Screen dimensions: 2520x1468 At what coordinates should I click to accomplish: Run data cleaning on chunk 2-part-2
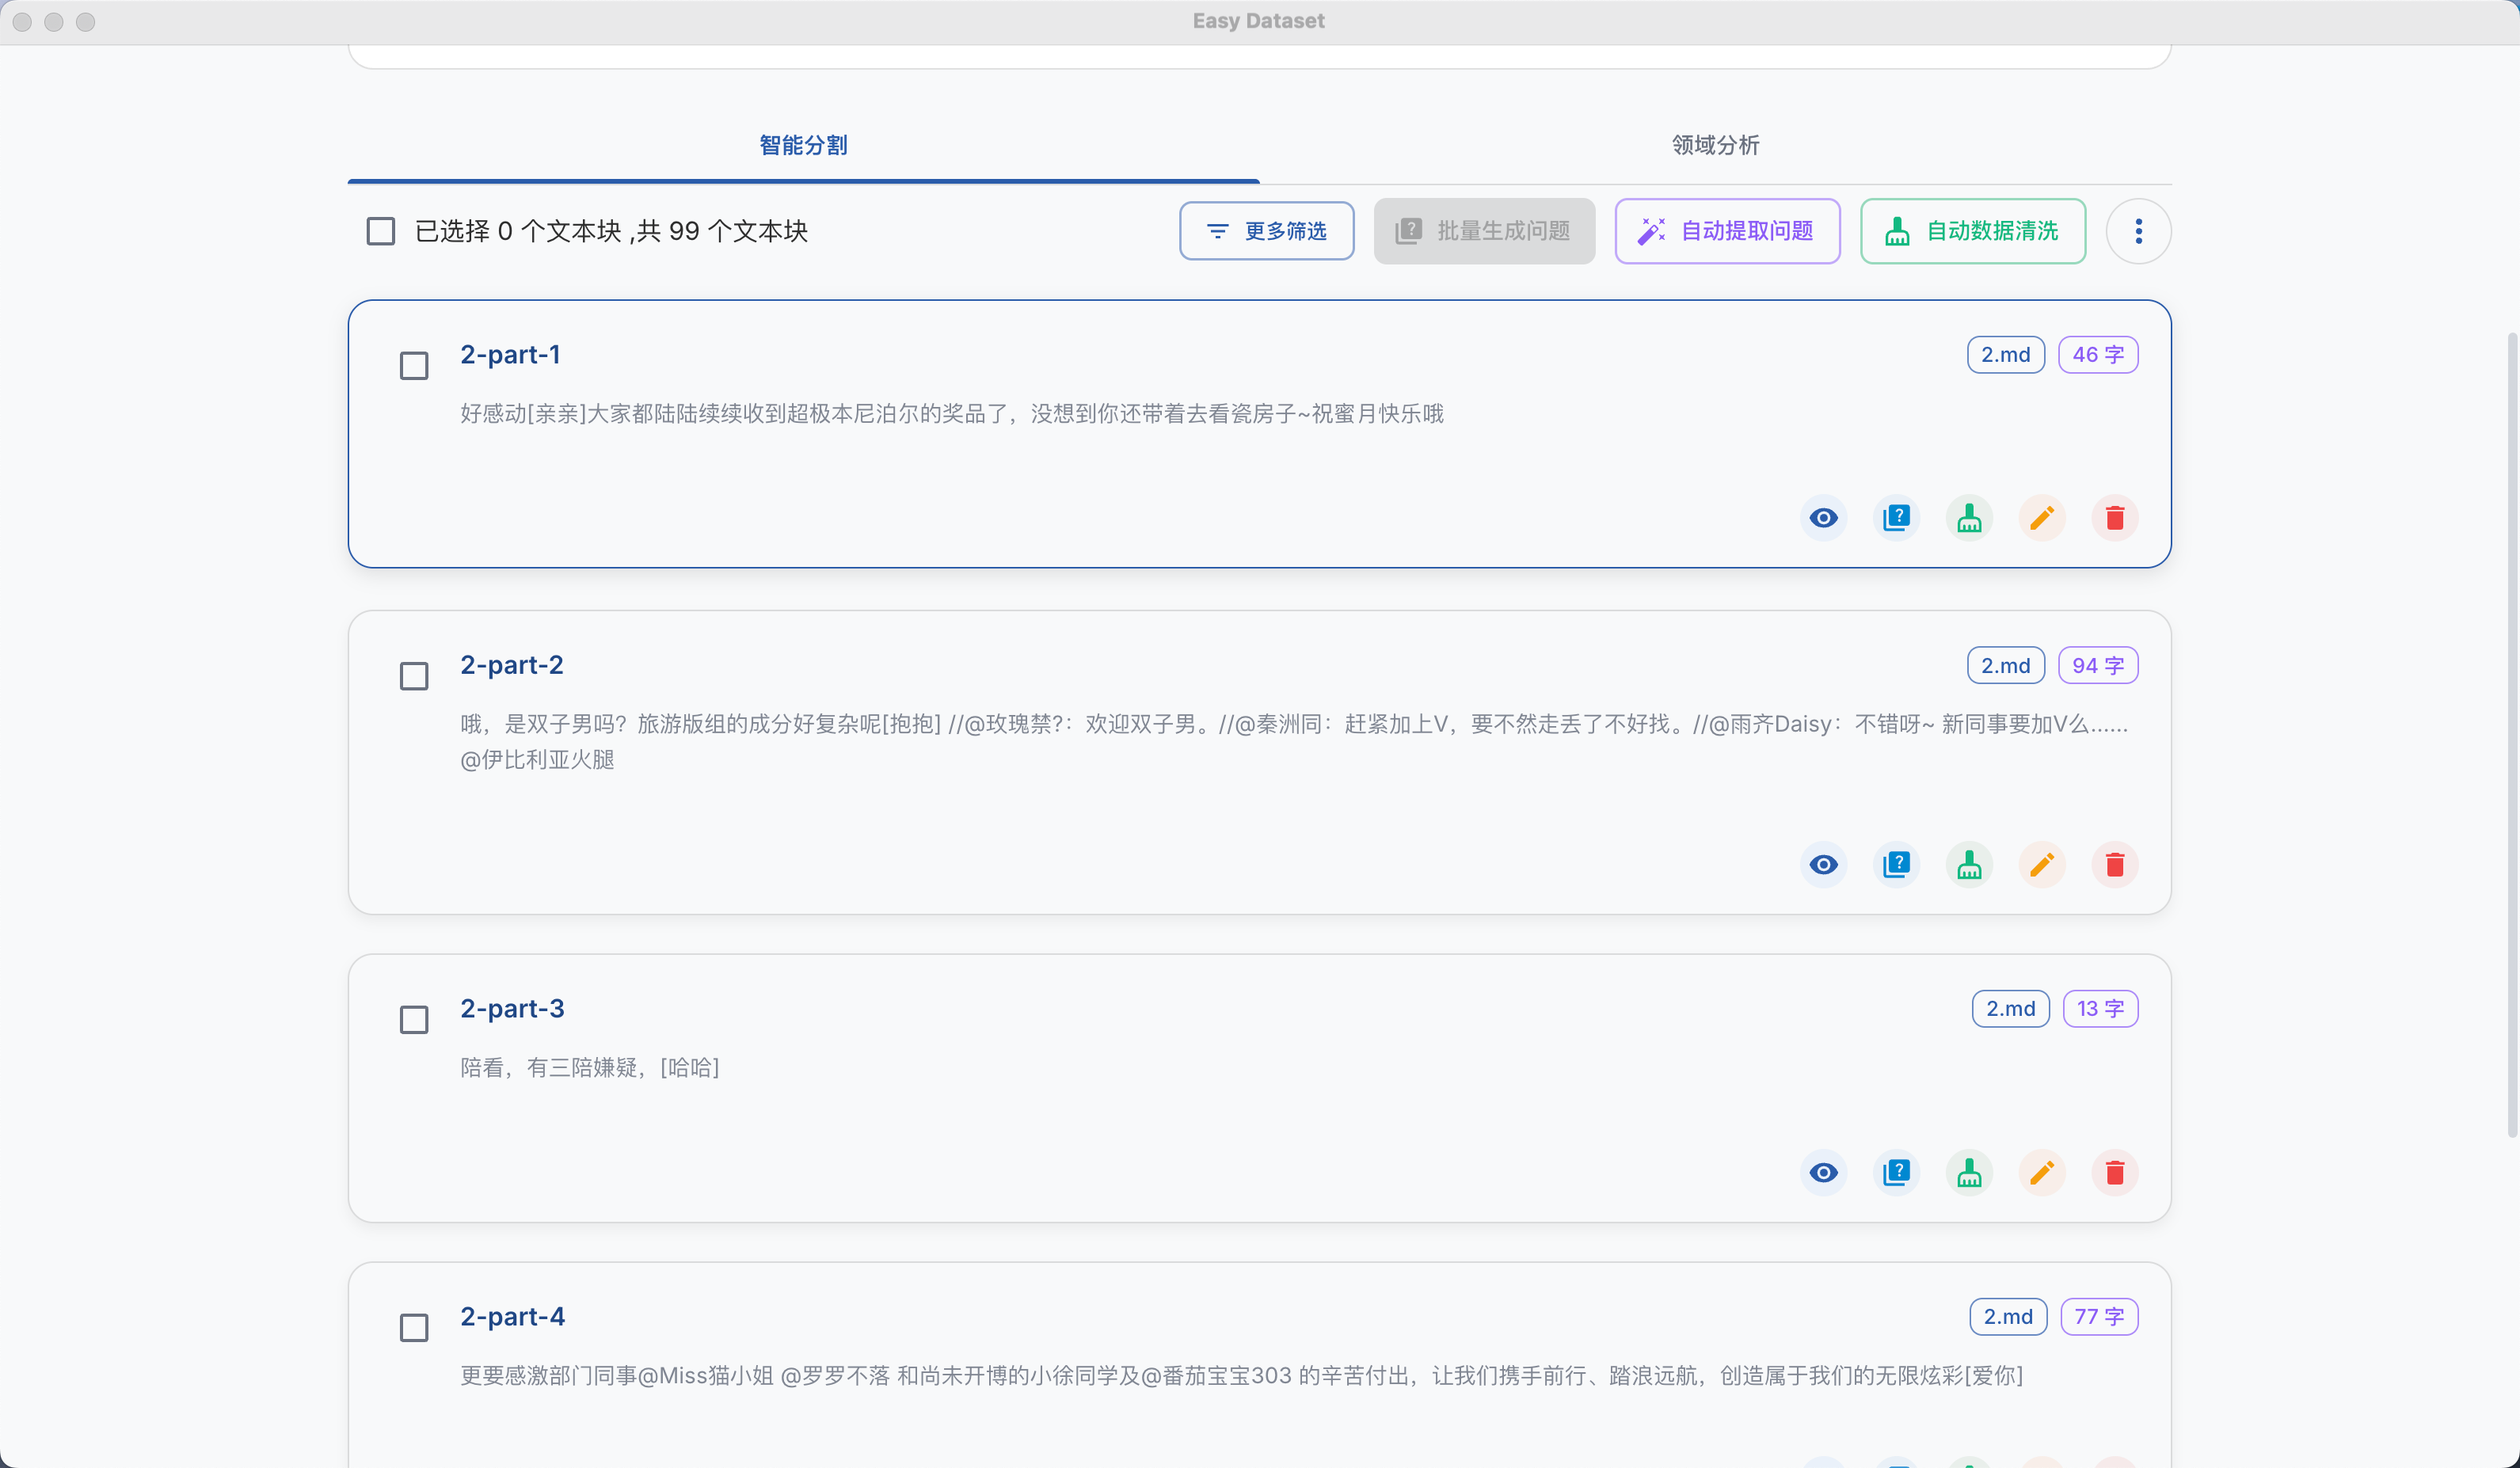point(1969,865)
